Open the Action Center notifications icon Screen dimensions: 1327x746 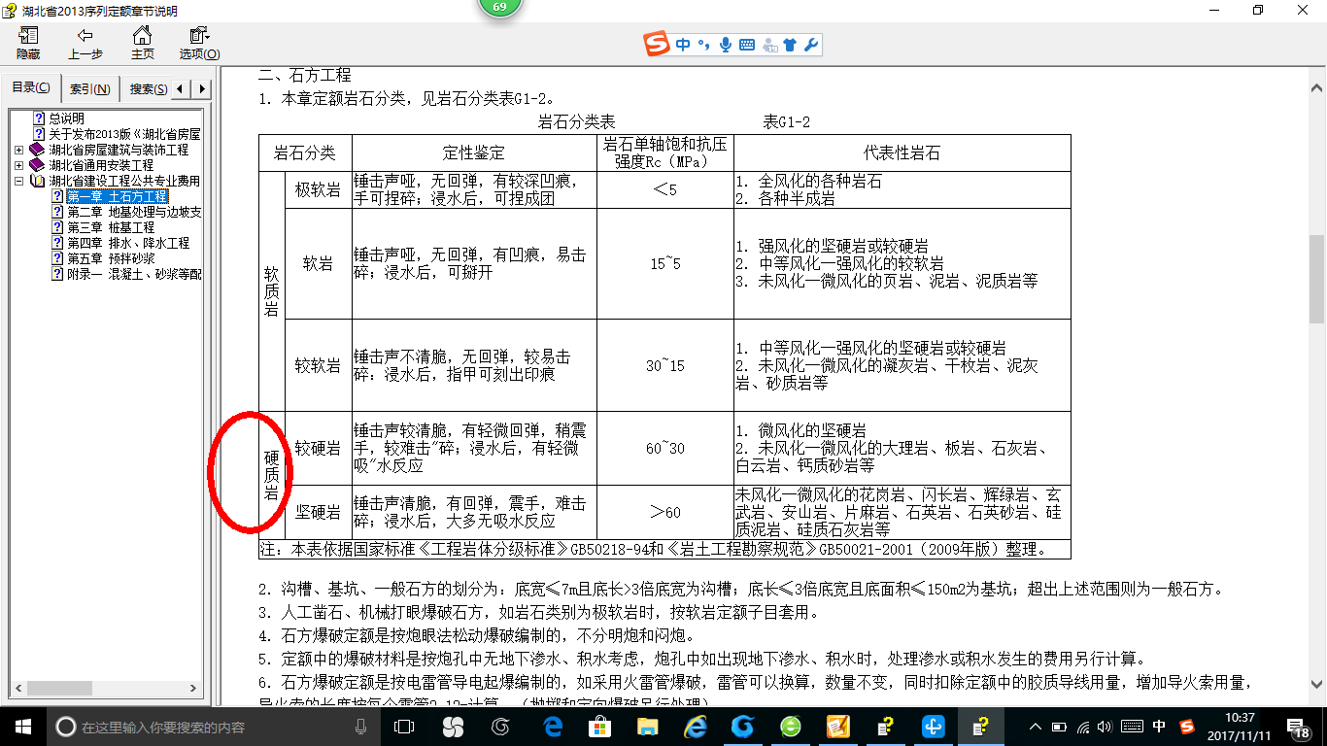[x=1300, y=726]
